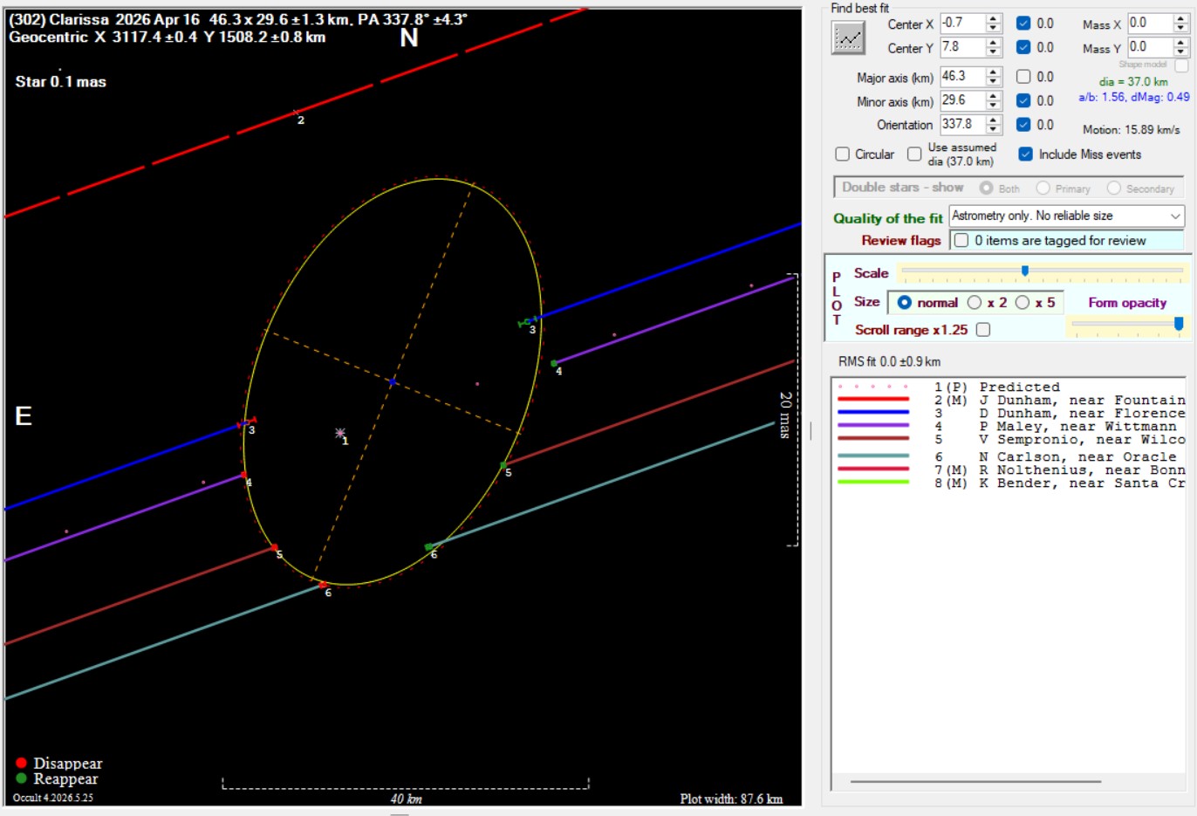Select legend row K Bender, near Santa Cr

click(x=1009, y=483)
